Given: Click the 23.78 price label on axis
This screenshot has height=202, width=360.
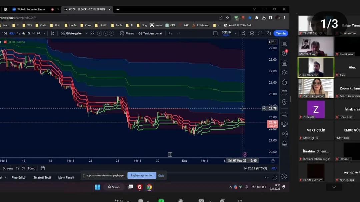Looking at the screenshot, I should click(x=272, y=108).
